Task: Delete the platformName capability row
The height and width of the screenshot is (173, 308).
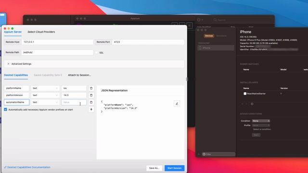Action: (91, 88)
